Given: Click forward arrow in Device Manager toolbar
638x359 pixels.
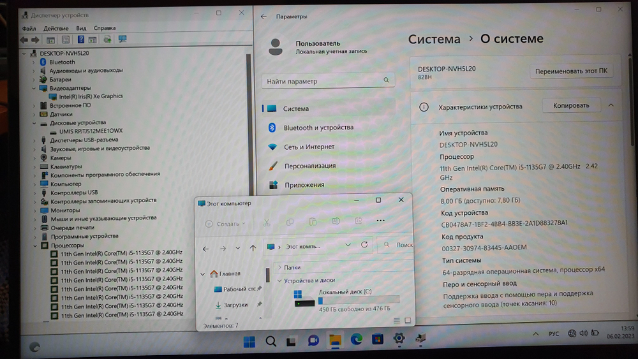Looking at the screenshot, I should (x=35, y=40).
